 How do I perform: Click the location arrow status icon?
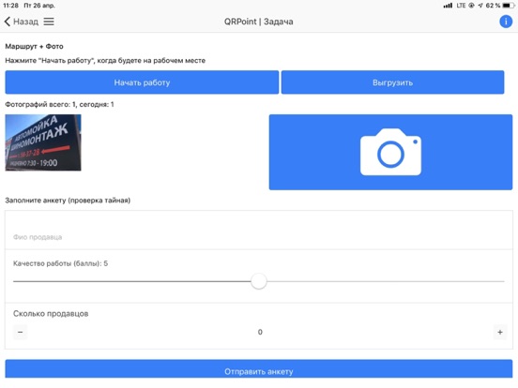pyautogui.click(x=480, y=6)
